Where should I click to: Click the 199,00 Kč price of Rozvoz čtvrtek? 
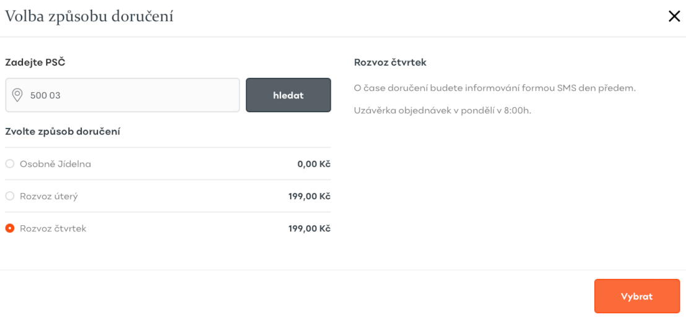[310, 228]
